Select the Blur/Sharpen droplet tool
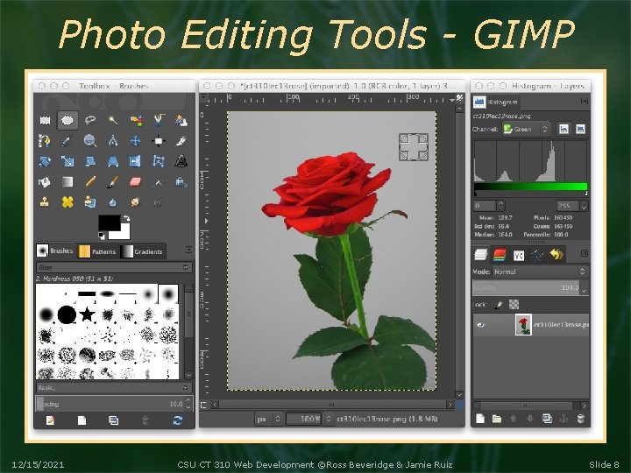 113,202
